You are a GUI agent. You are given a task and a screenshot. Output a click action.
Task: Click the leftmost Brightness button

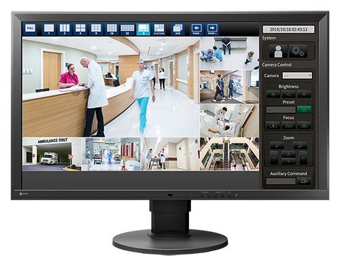coord(273,94)
